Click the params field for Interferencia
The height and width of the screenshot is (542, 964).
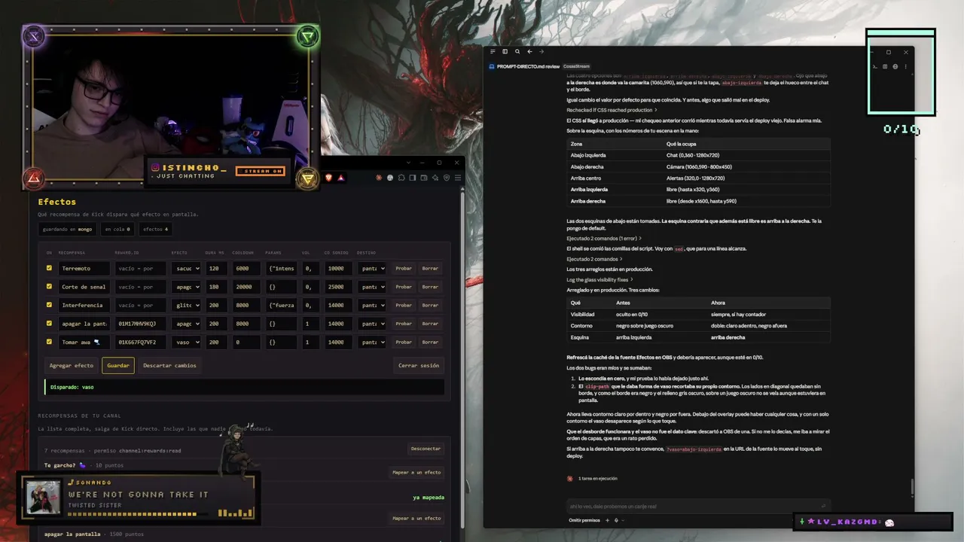coord(281,305)
